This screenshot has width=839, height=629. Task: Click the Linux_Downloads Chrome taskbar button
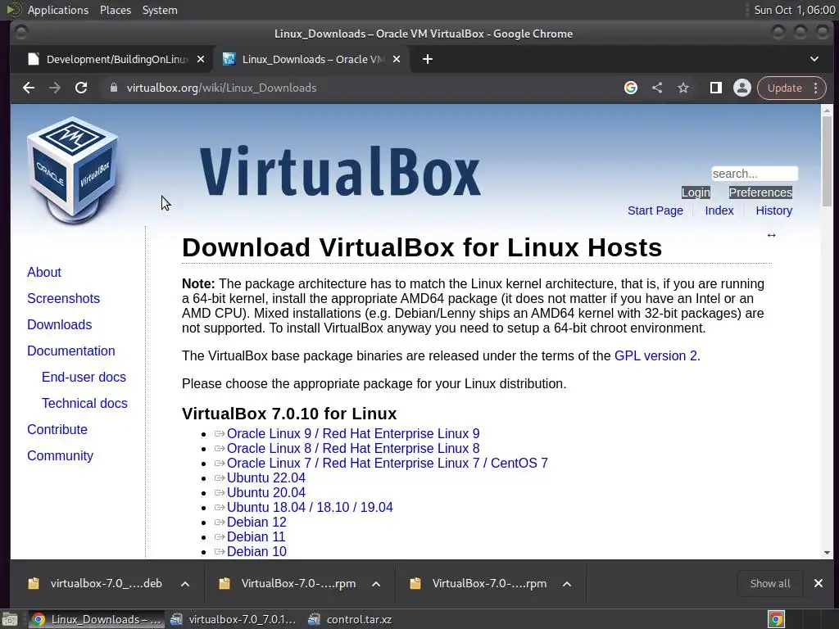pos(97,619)
